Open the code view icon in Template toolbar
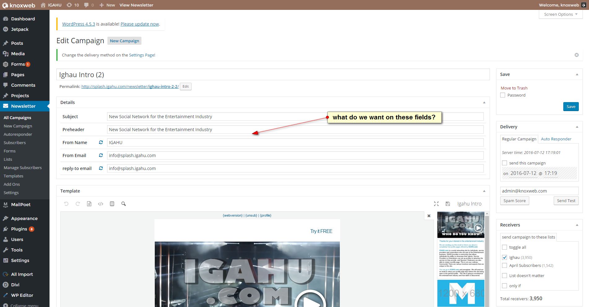The height and width of the screenshot is (307, 589). coord(101,204)
